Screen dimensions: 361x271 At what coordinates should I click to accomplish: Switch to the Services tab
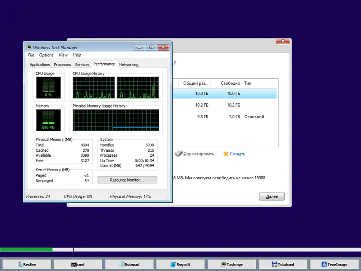[x=82, y=64]
